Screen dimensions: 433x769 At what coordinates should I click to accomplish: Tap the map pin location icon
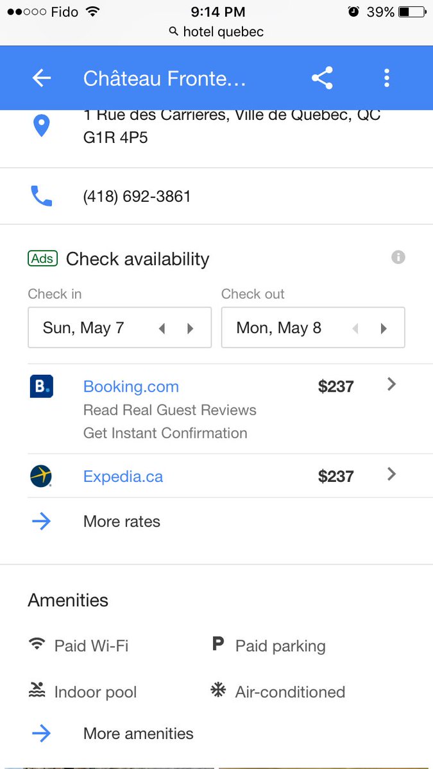tap(42, 126)
